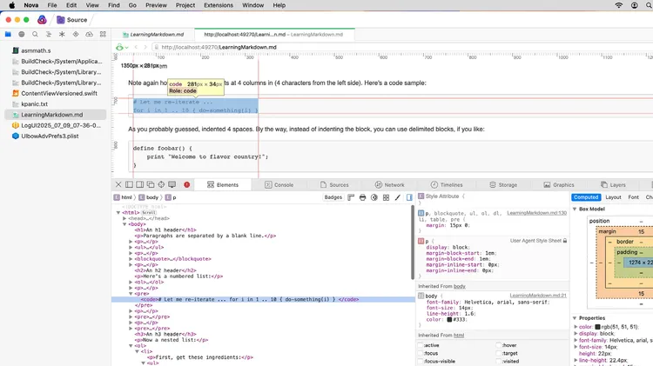Click the preview URL address field
Screen dimensions: 653x366
click(x=402, y=47)
